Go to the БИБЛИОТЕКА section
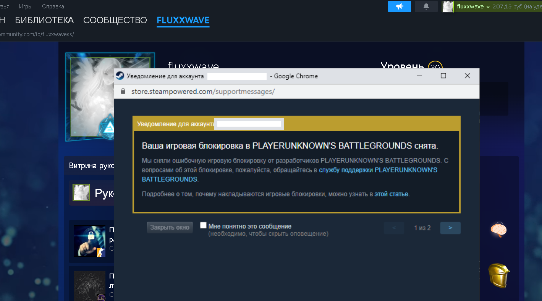 tap(44, 20)
